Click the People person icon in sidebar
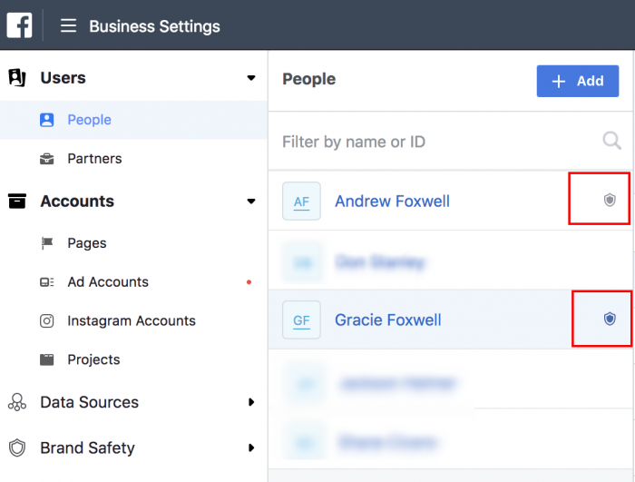 click(x=46, y=120)
